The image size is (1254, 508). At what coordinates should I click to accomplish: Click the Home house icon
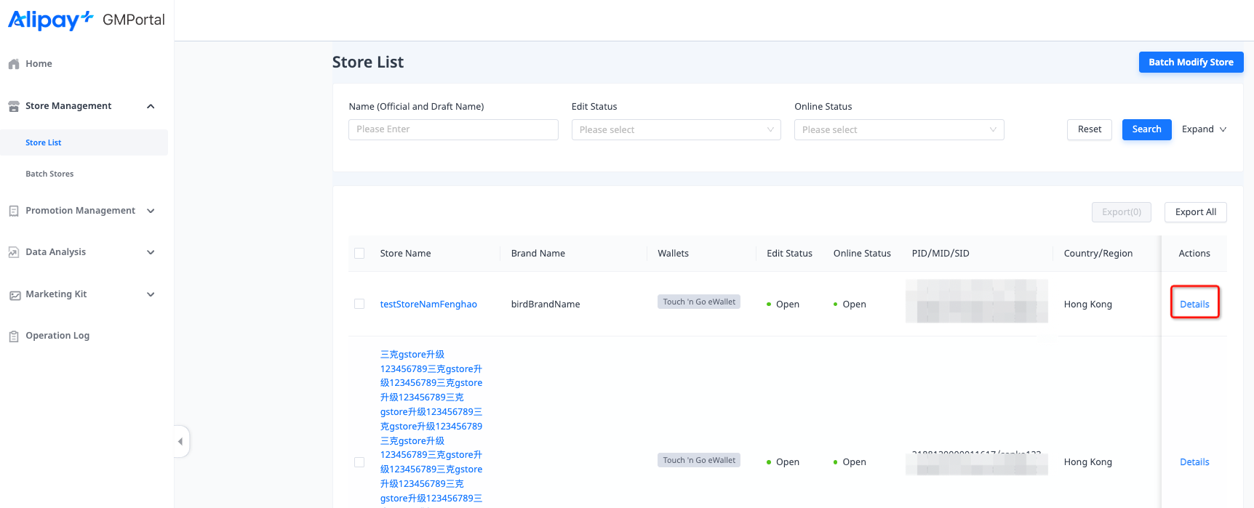[14, 64]
